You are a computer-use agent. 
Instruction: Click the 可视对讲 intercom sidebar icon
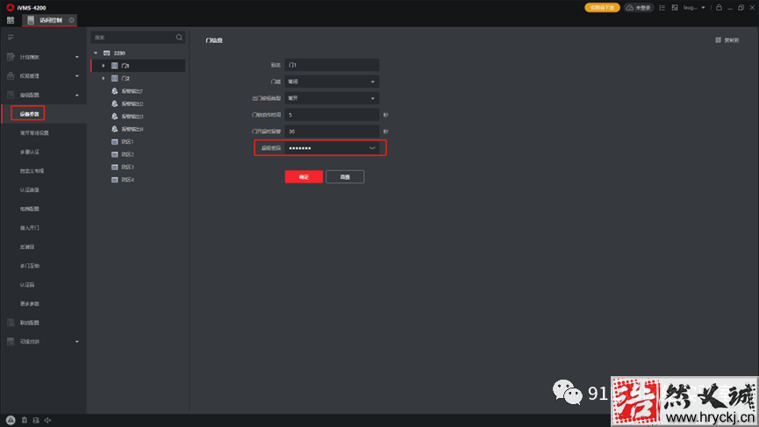point(11,341)
